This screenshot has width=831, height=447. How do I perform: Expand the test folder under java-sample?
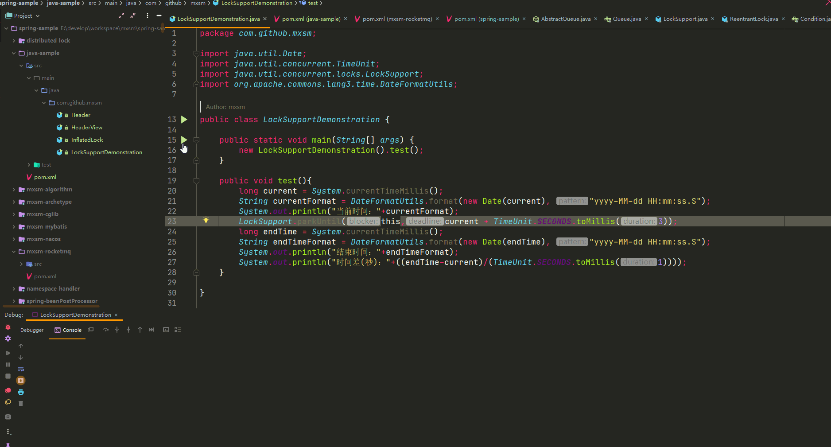click(x=29, y=164)
